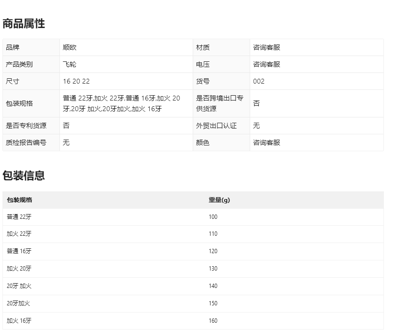Select the brand value 顺欧
This screenshot has width=396, height=330.
pyautogui.click(x=70, y=47)
